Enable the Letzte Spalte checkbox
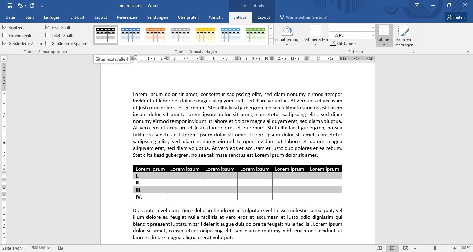Image resolution: width=473 pixels, height=252 pixels. [48, 35]
